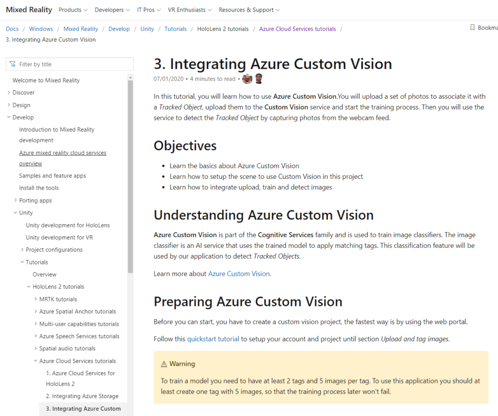Screen dimensions: 498x416
Task: Collapse Azure Cloud Services tutorials node
Action: coord(35,360)
